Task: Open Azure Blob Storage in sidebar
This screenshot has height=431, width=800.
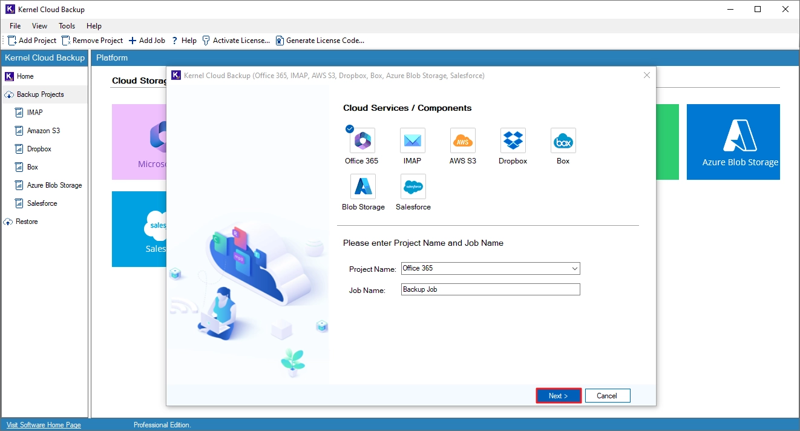Action: pyautogui.click(x=48, y=185)
